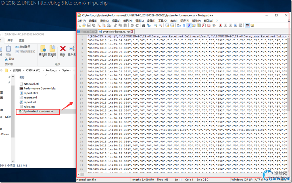Start macro recording with red dot button
292x183 pixels.
(220, 26)
